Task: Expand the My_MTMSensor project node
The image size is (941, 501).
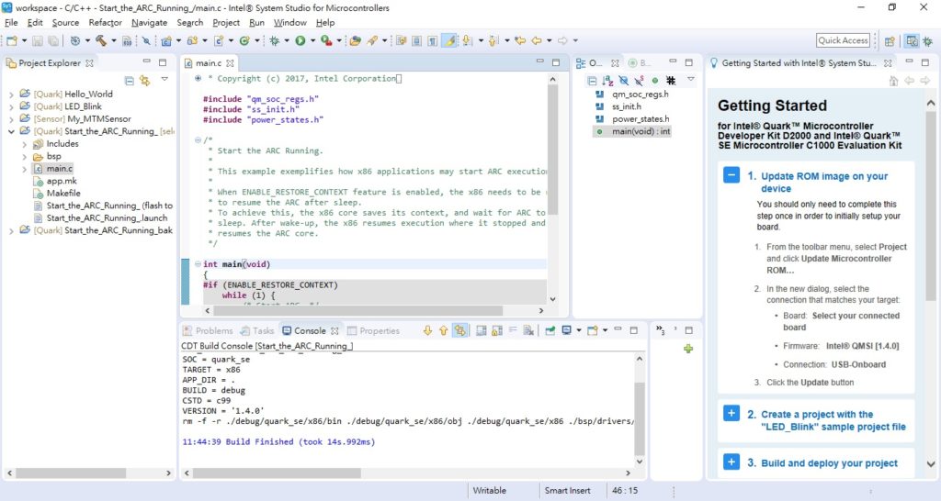Action: pyautogui.click(x=11, y=119)
